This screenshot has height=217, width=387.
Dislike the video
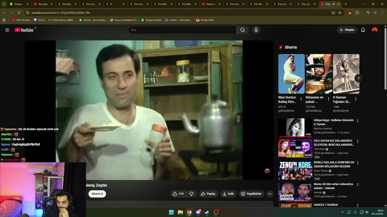coord(191,194)
